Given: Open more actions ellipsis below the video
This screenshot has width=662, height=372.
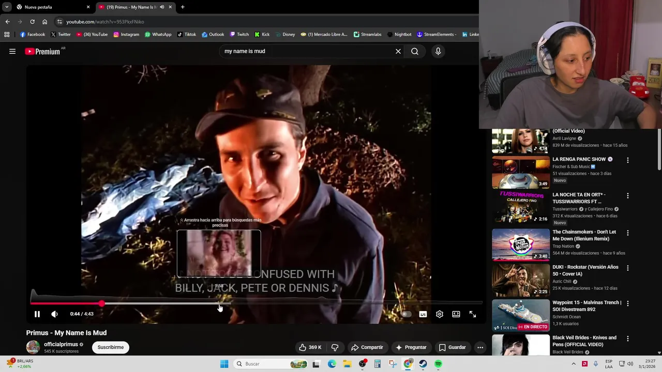Looking at the screenshot, I should click(x=480, y=347).
